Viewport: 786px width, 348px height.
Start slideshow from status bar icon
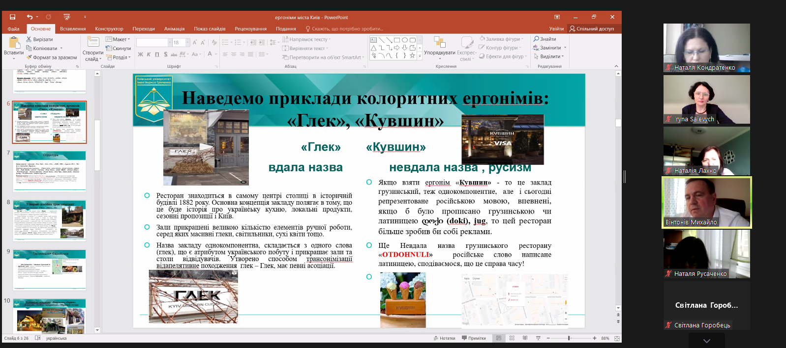538,338
